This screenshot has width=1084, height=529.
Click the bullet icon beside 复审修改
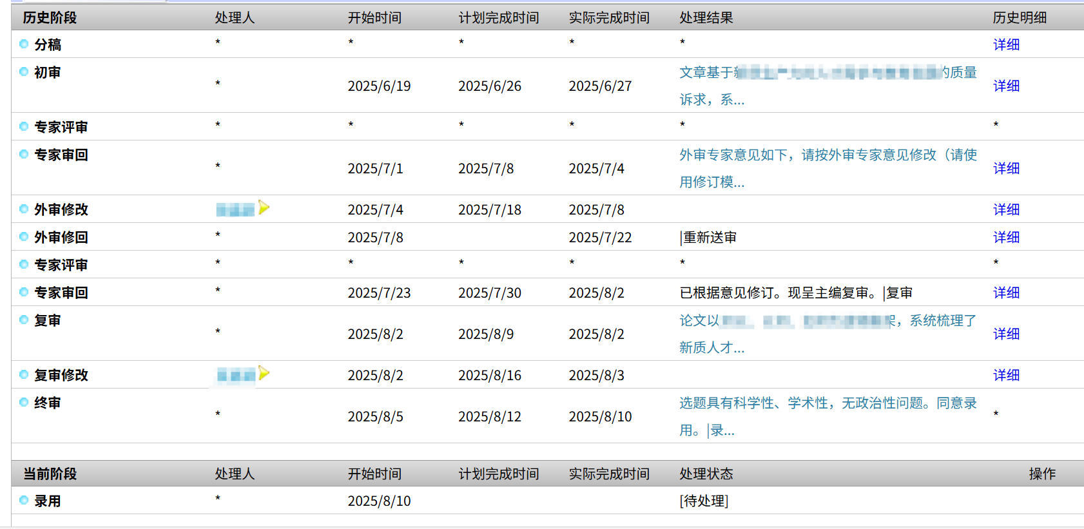point(24,374)
